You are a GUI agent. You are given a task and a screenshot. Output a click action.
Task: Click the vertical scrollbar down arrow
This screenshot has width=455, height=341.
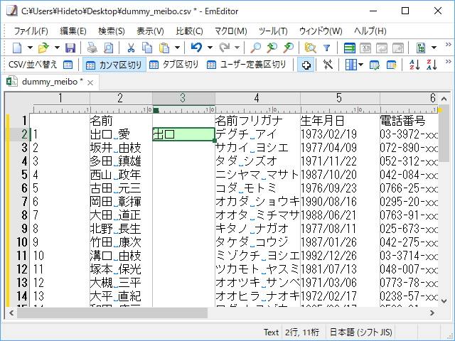click(x=444, y=301)
